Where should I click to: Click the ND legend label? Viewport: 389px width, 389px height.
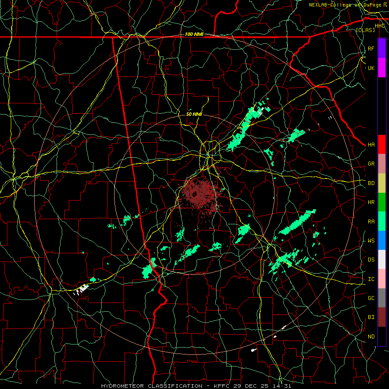tap(371, 337)
